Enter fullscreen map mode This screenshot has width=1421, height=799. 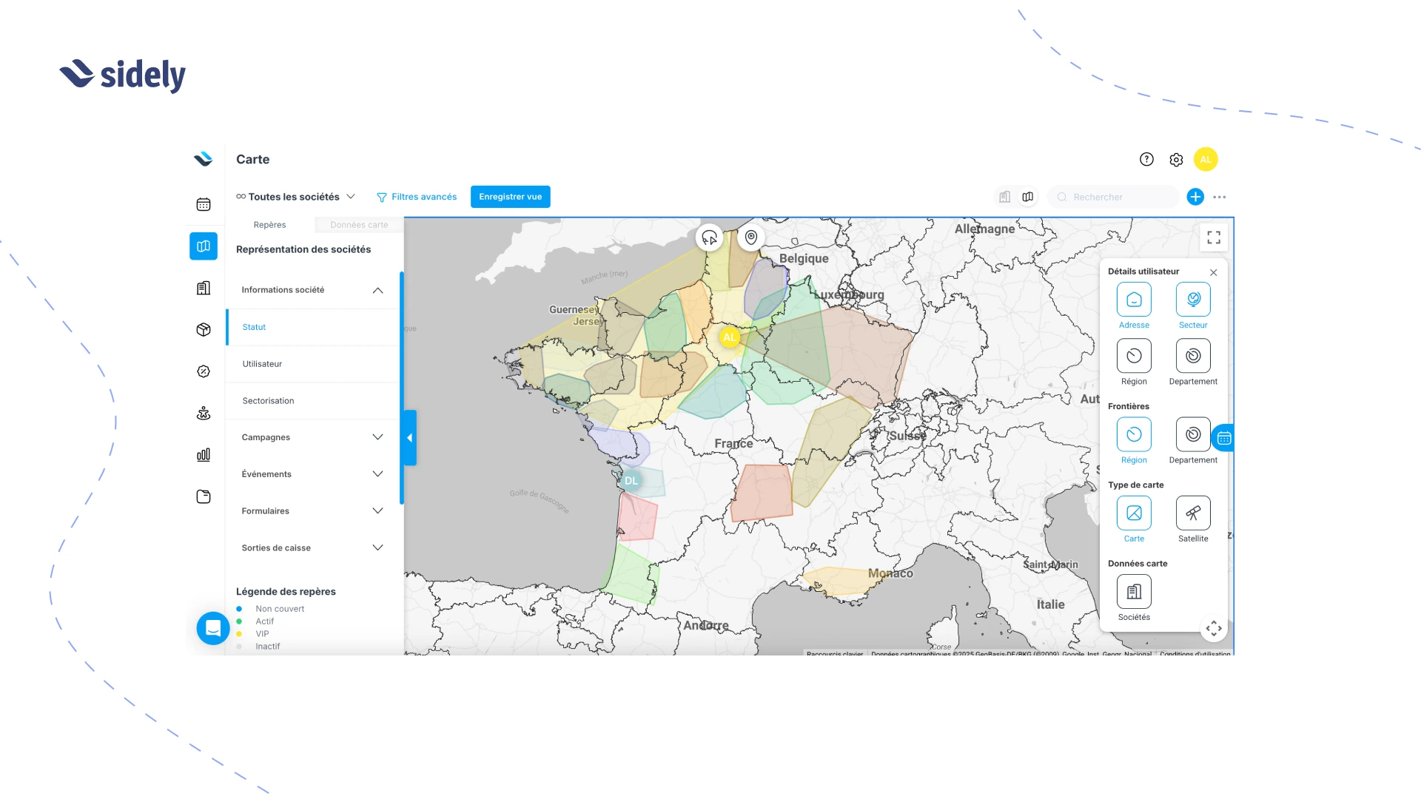(x=1214, y=237)
